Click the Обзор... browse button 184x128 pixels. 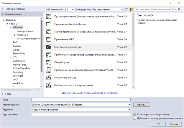pos(142,105)
